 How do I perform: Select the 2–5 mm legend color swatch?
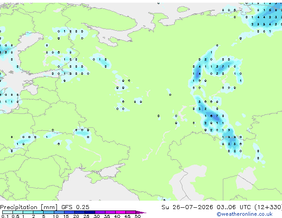38,212
